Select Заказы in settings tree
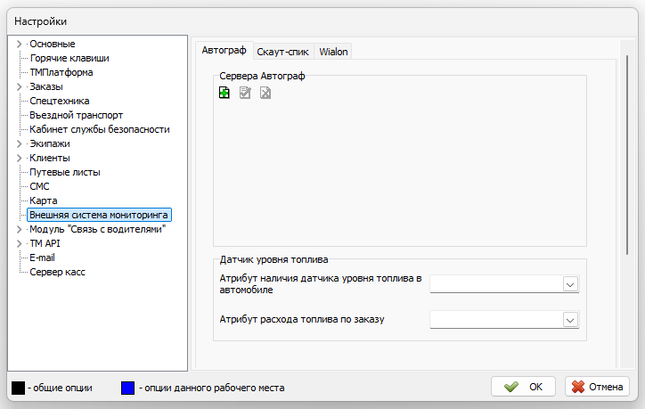The height and width of the screenshot is (409, 645). (x=46, y=86)
